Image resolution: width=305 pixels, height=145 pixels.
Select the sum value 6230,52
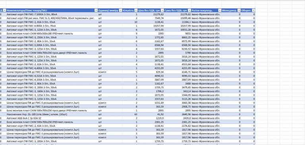tap(178, 49)
